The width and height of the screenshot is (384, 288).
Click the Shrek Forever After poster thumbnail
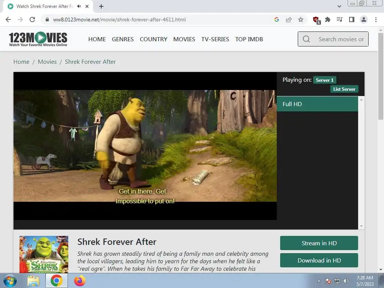[x=44, y=254]
